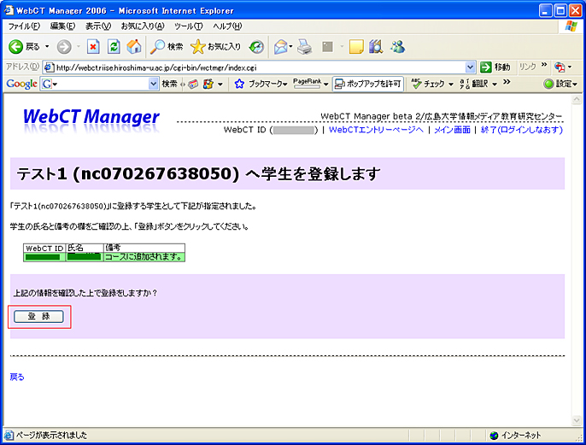Image resolution: width=586 pixels, height=445 pixels.
Task: Click the Stop loading icon
Action: click(x=93, y=47)
